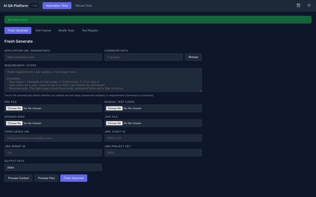Click the AI QA Platform title
This screenshot has height=197, width=316.
point(16,6)
